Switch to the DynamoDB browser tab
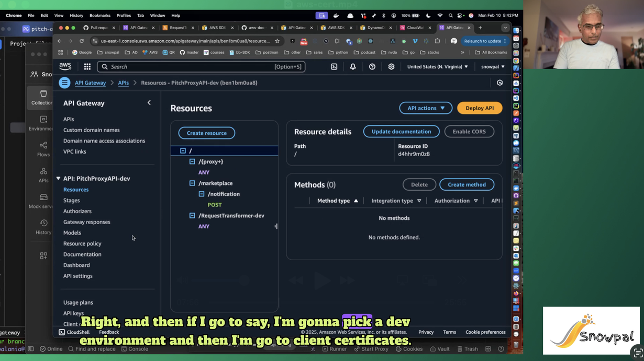 pyautogui.click(x=375, y=28)
